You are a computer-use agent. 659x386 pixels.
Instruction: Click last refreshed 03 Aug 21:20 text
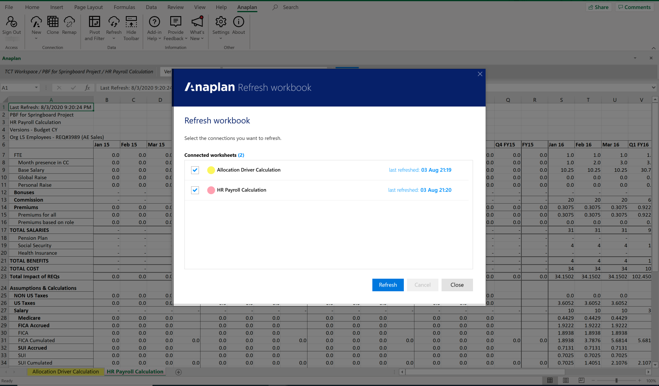pos(420,190)
